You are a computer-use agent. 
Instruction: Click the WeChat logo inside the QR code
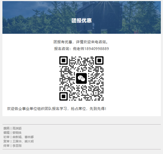pos(81,78)
